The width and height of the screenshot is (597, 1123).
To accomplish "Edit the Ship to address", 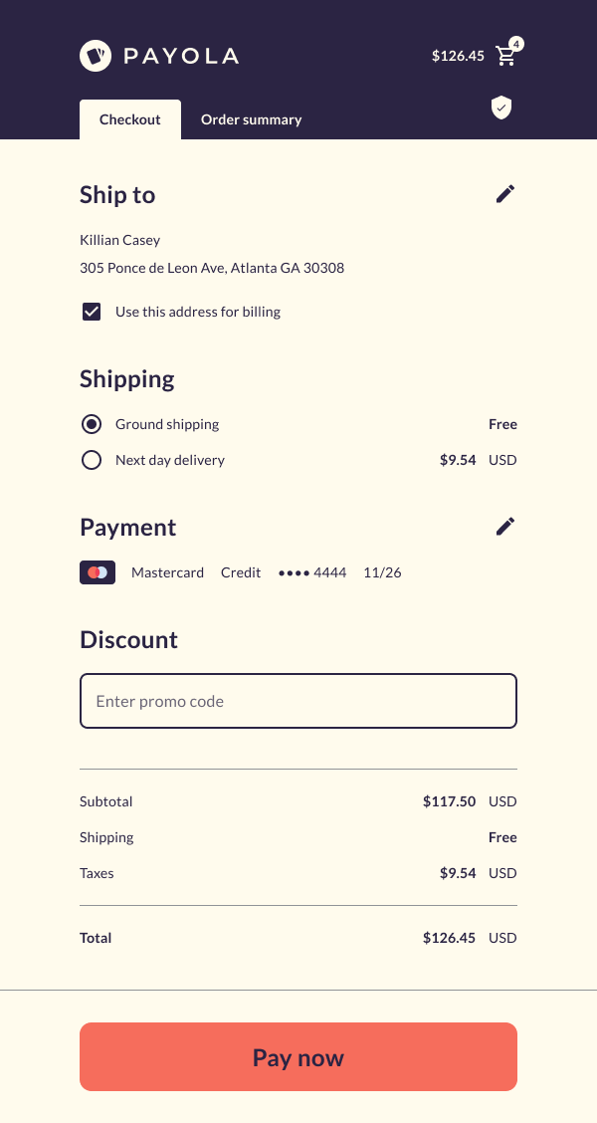I will (x=505, y=194).
